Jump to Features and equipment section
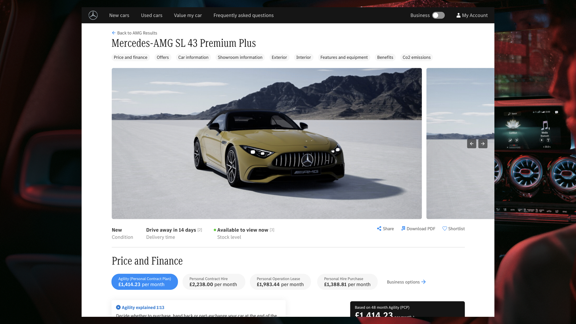This screenshot has width=576, height=324. [x=344, y=57]
